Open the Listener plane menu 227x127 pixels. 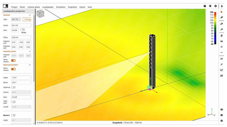coord(33,7)
